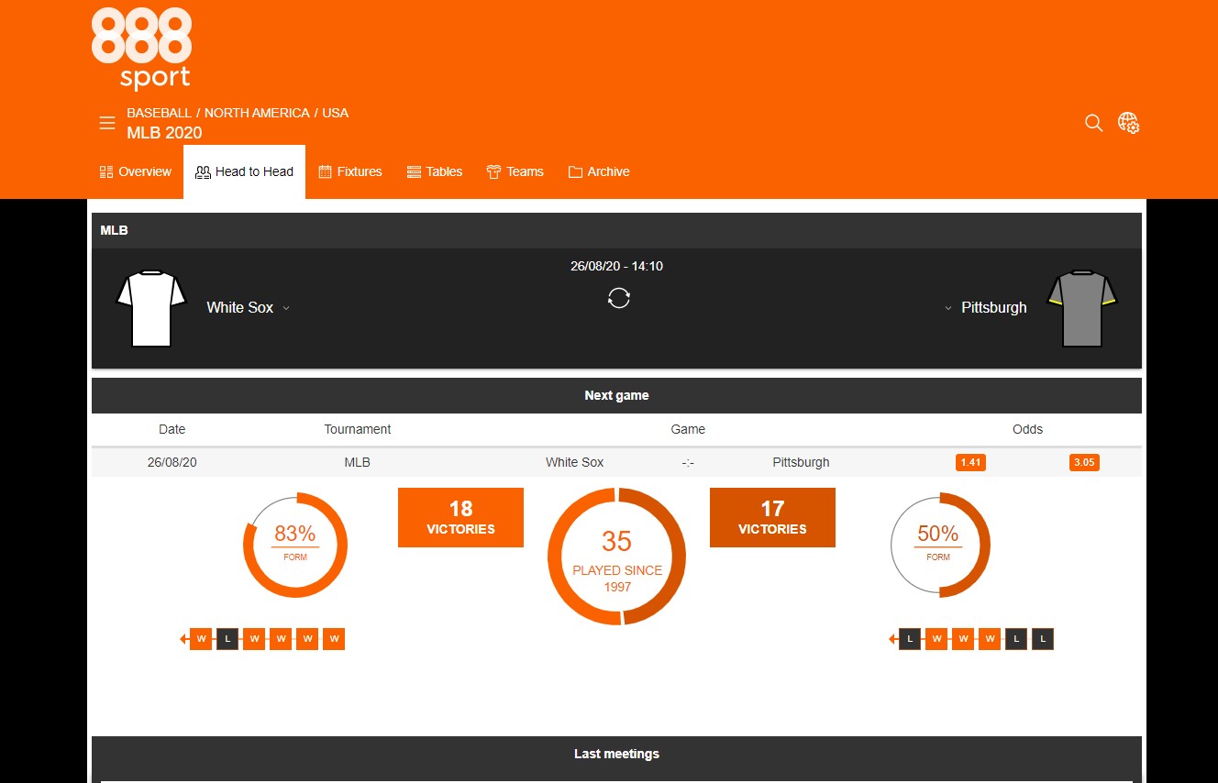Click the MLB tournament cell
1218x783 pixels.
click(x=358, y=462)
